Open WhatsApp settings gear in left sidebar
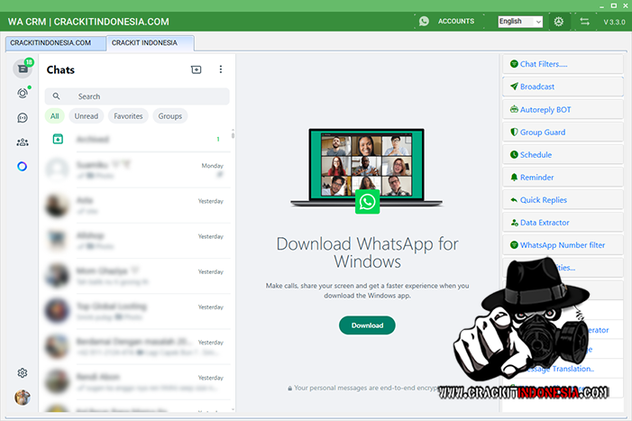 [x=23, y=372]
